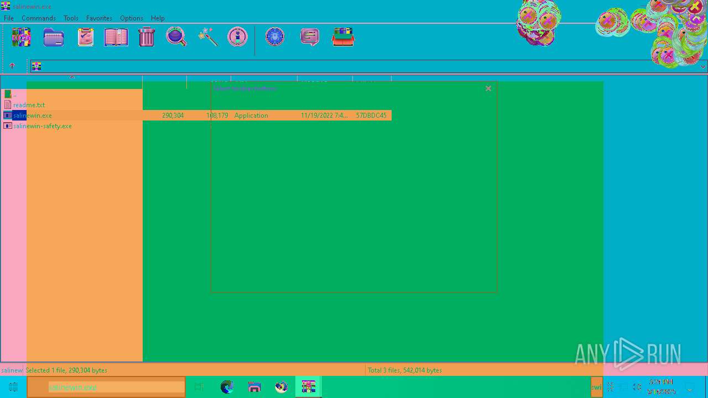Click status text 'Selected 1 file, 290,304 bytes'
This screenshot has width=708, height=398.
point(66,370)
